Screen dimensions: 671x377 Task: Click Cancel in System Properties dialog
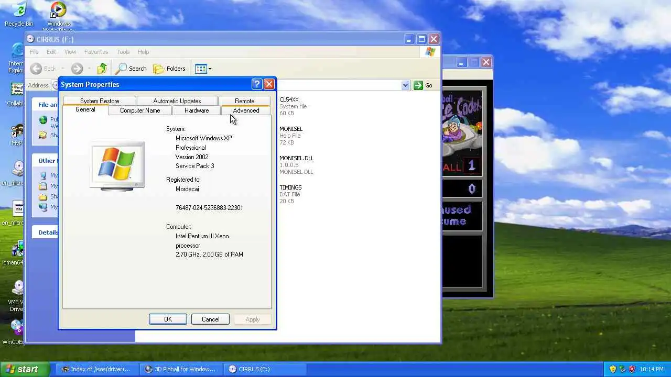point(210,319)
